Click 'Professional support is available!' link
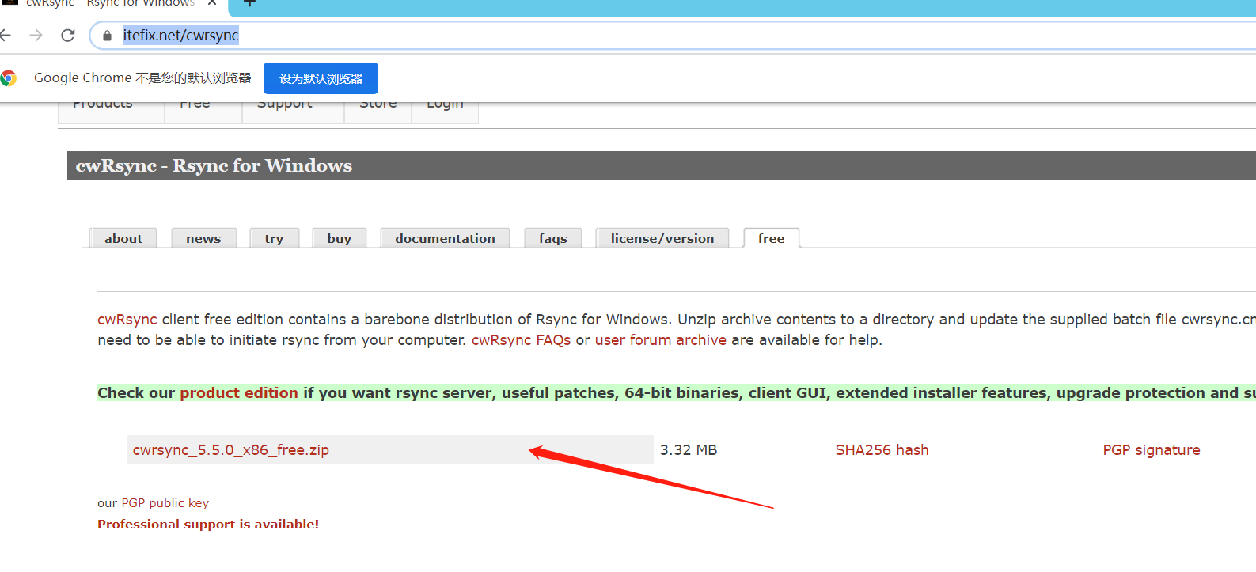The width and height of the screenshot is (1256, 572). click(x=208, y=524)
